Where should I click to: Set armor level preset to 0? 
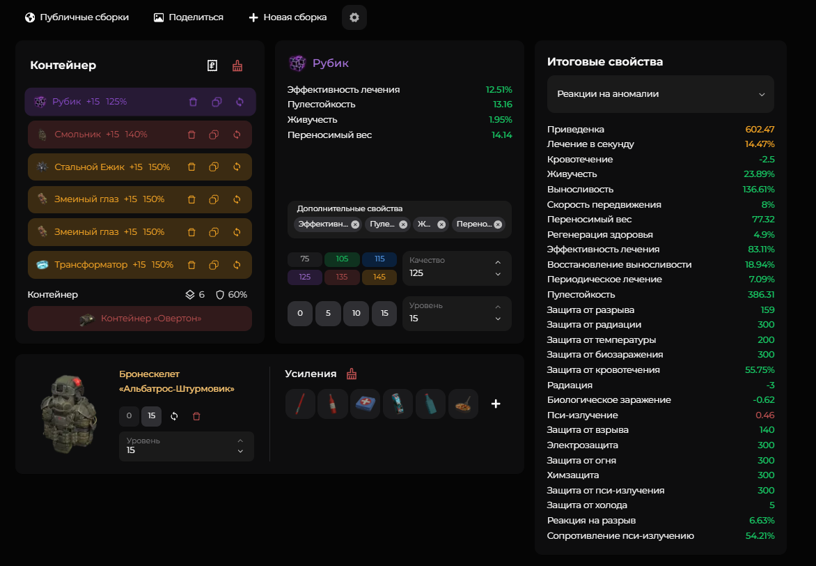tap(129, 416)
